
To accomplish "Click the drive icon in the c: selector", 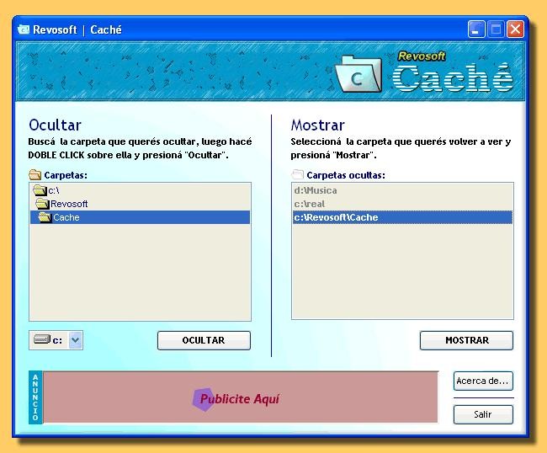I will pos(42,339).
